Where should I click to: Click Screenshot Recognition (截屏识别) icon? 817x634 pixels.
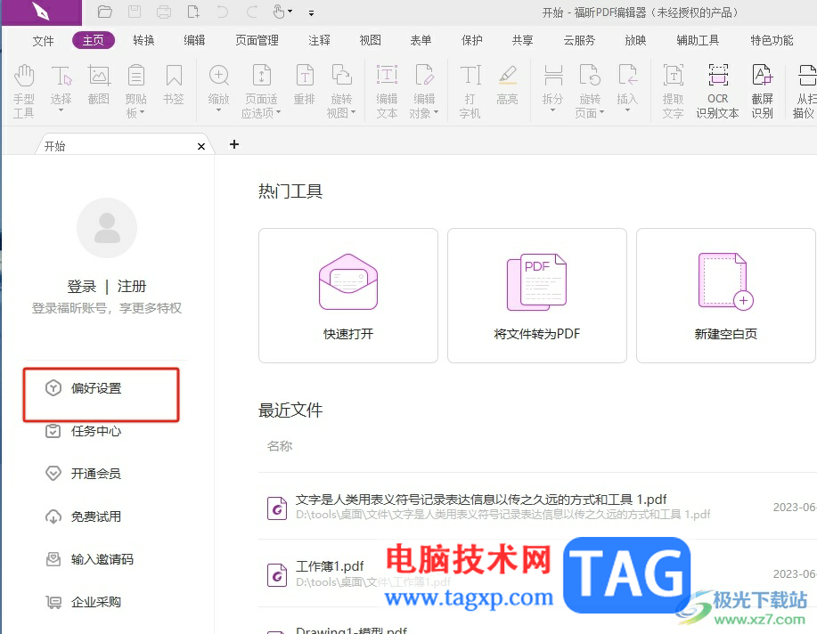tap(763, 76)
